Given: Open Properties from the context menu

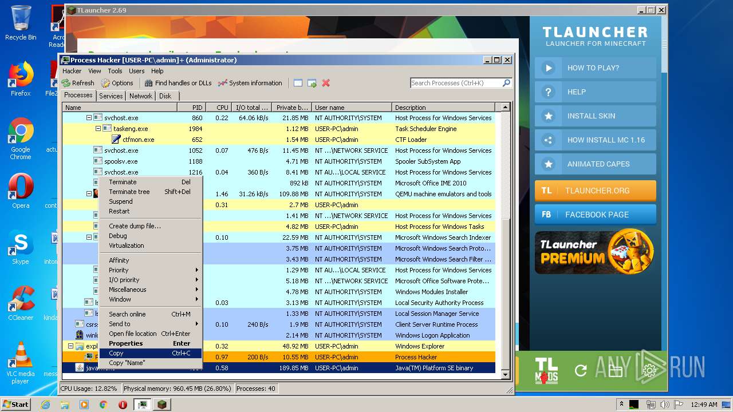Looking at the screenshot, I should (x=150, y=343).
